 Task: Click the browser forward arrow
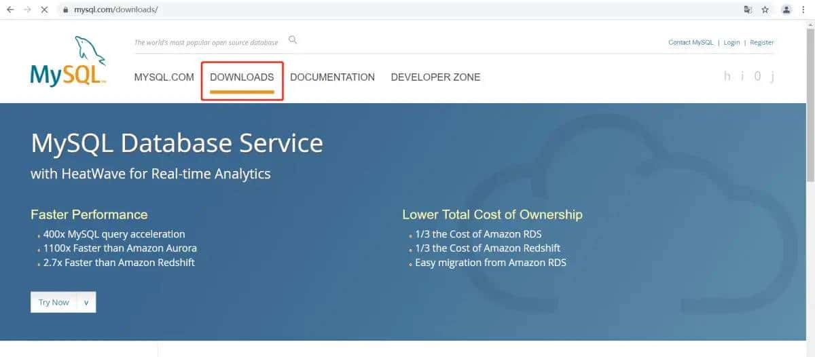[27, 10]
